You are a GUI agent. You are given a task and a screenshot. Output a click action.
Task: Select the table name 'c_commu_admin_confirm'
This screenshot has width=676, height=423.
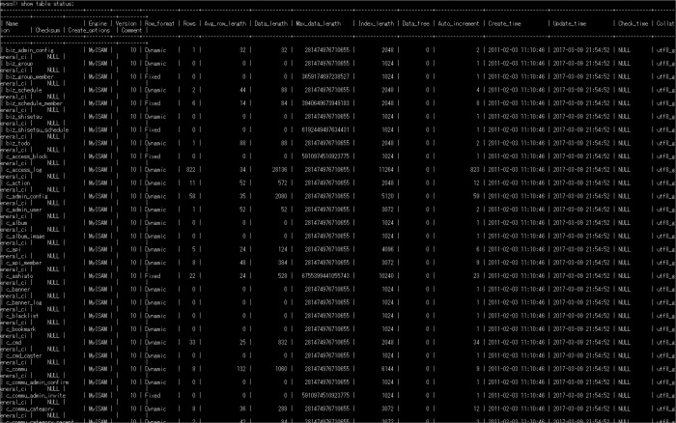click(x=37, y=382)
